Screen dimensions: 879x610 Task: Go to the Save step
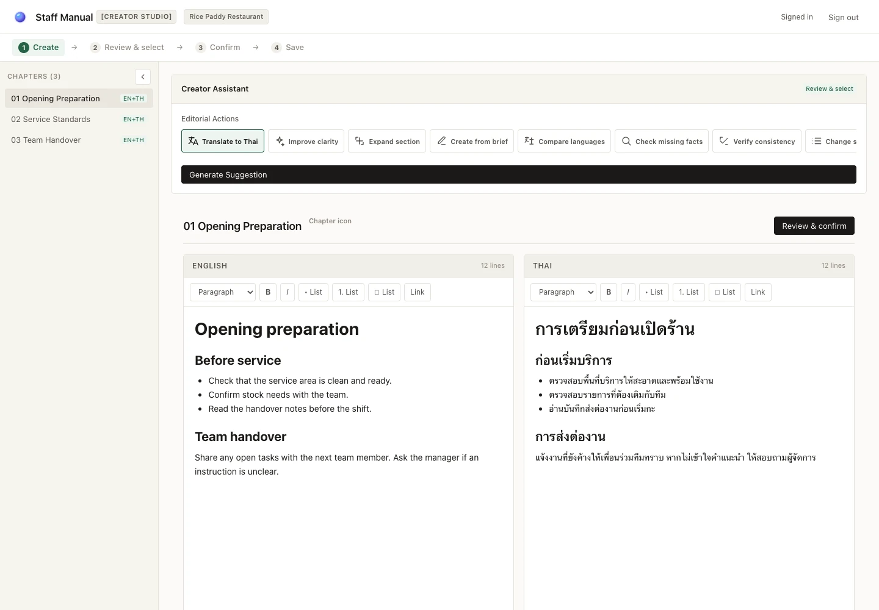(288, 48)
